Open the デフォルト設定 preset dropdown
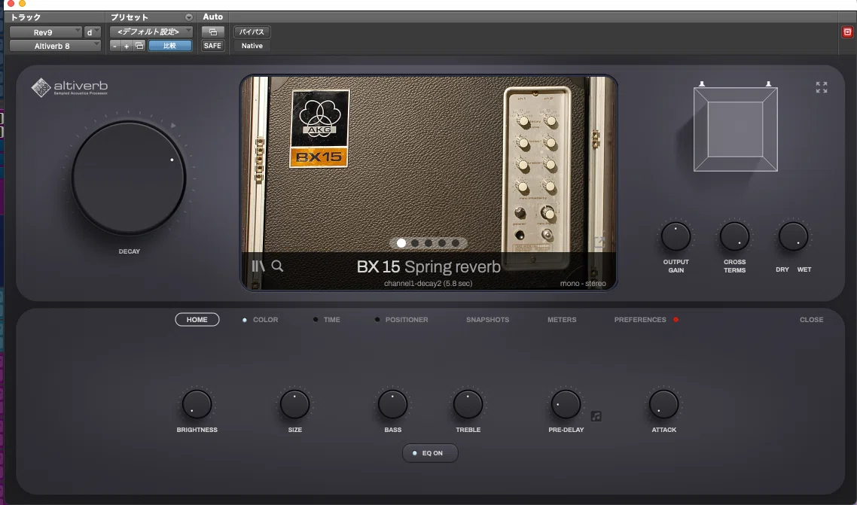This screenshot has height=505, width=857. [x=151, y=32]
